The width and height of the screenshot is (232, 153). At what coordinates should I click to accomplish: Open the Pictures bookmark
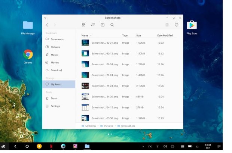(59, 47)
